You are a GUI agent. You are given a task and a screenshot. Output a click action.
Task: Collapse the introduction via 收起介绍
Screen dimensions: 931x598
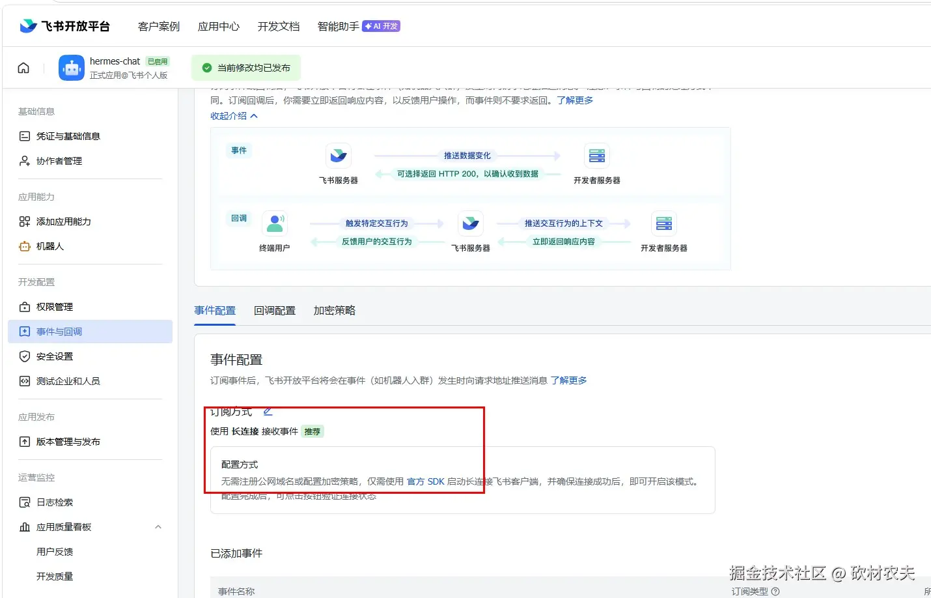click(x=234, y=116)
